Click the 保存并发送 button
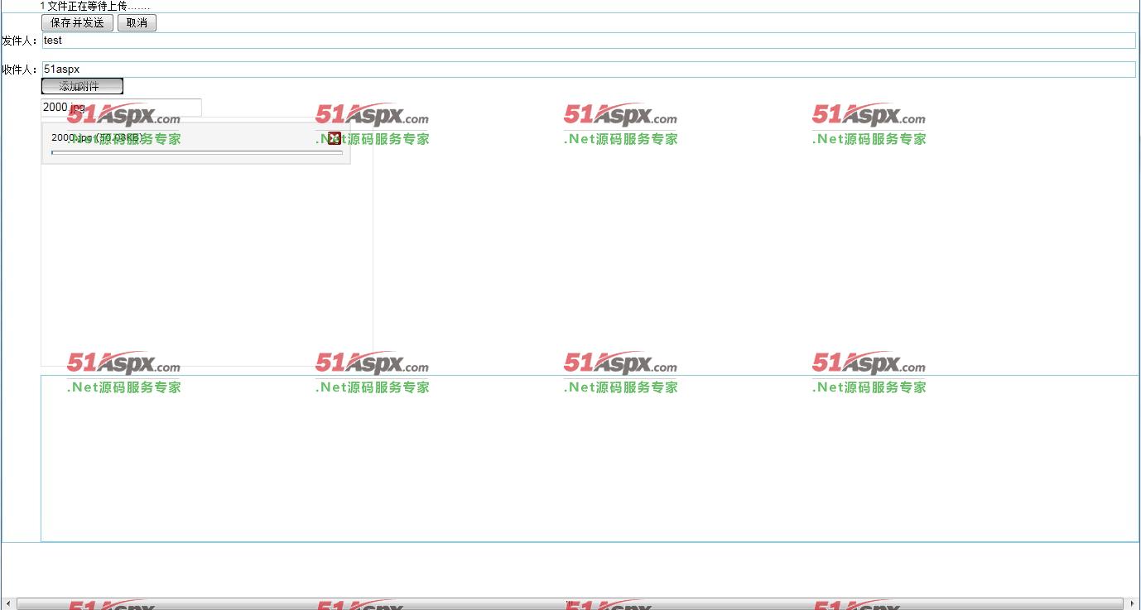This screenshot has width=1141, height=610. (x=77, y=23)
